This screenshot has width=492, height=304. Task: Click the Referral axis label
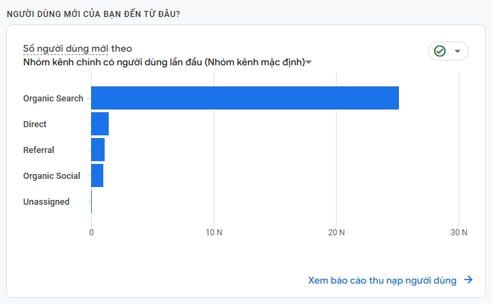(39, 150)
